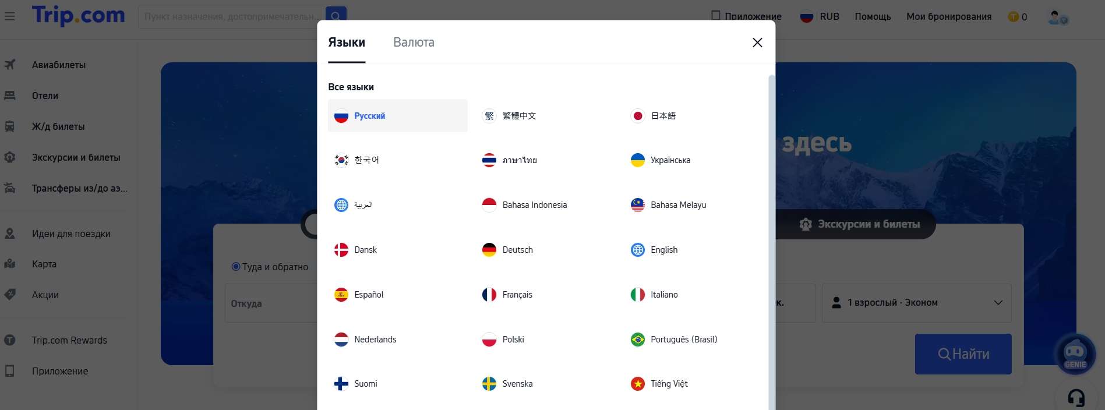The height and width of the screenshot is (410, 1105).
Task: Choose English as the site language
Action: pyautogui.click(x=663, y=250)
